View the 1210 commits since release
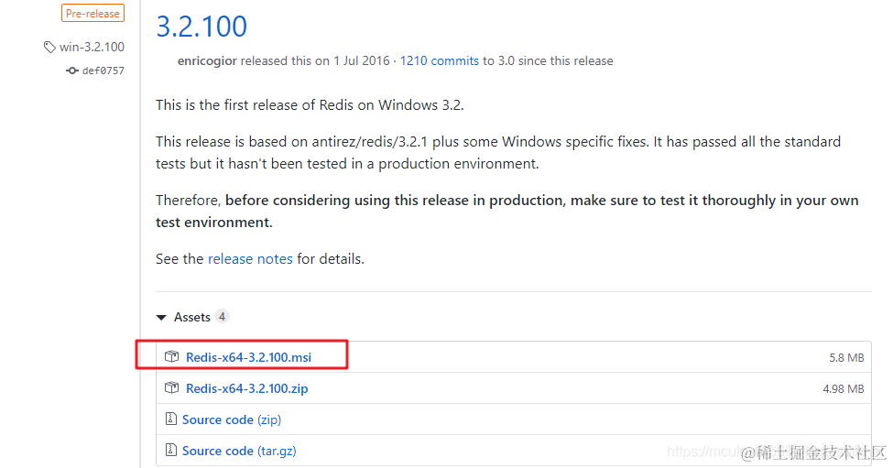893x468 pixels. tap(439, 60)
